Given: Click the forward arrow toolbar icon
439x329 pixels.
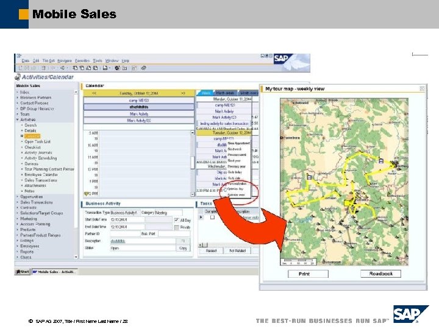Looking at the screenshot, I should pyautogui.click(x=63, y=68).
